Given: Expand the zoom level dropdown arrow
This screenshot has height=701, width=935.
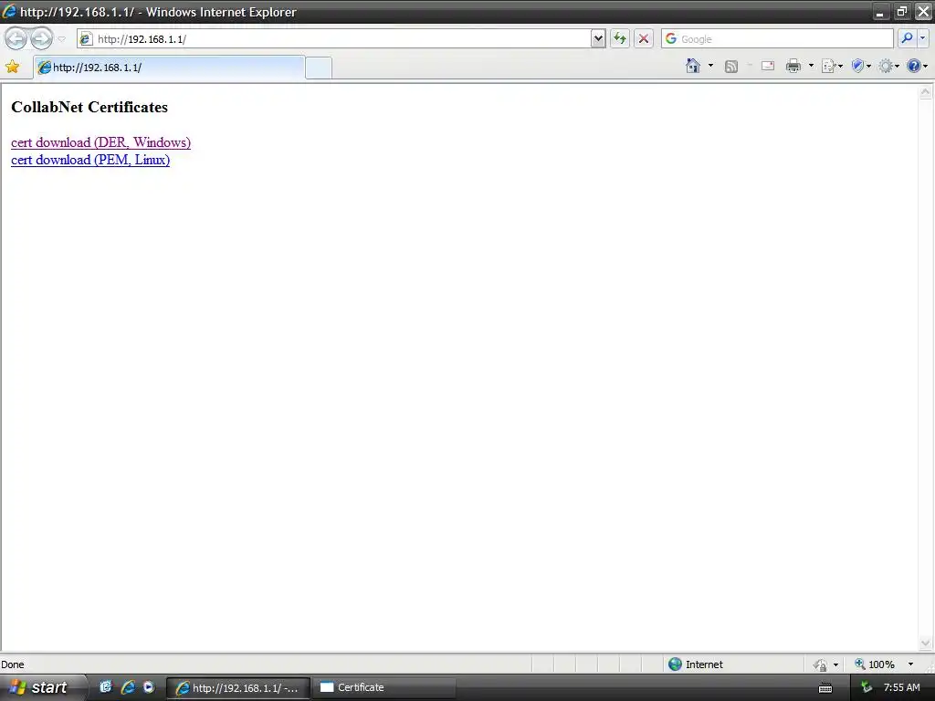Looking at the screenshot, I should point(910,664).
